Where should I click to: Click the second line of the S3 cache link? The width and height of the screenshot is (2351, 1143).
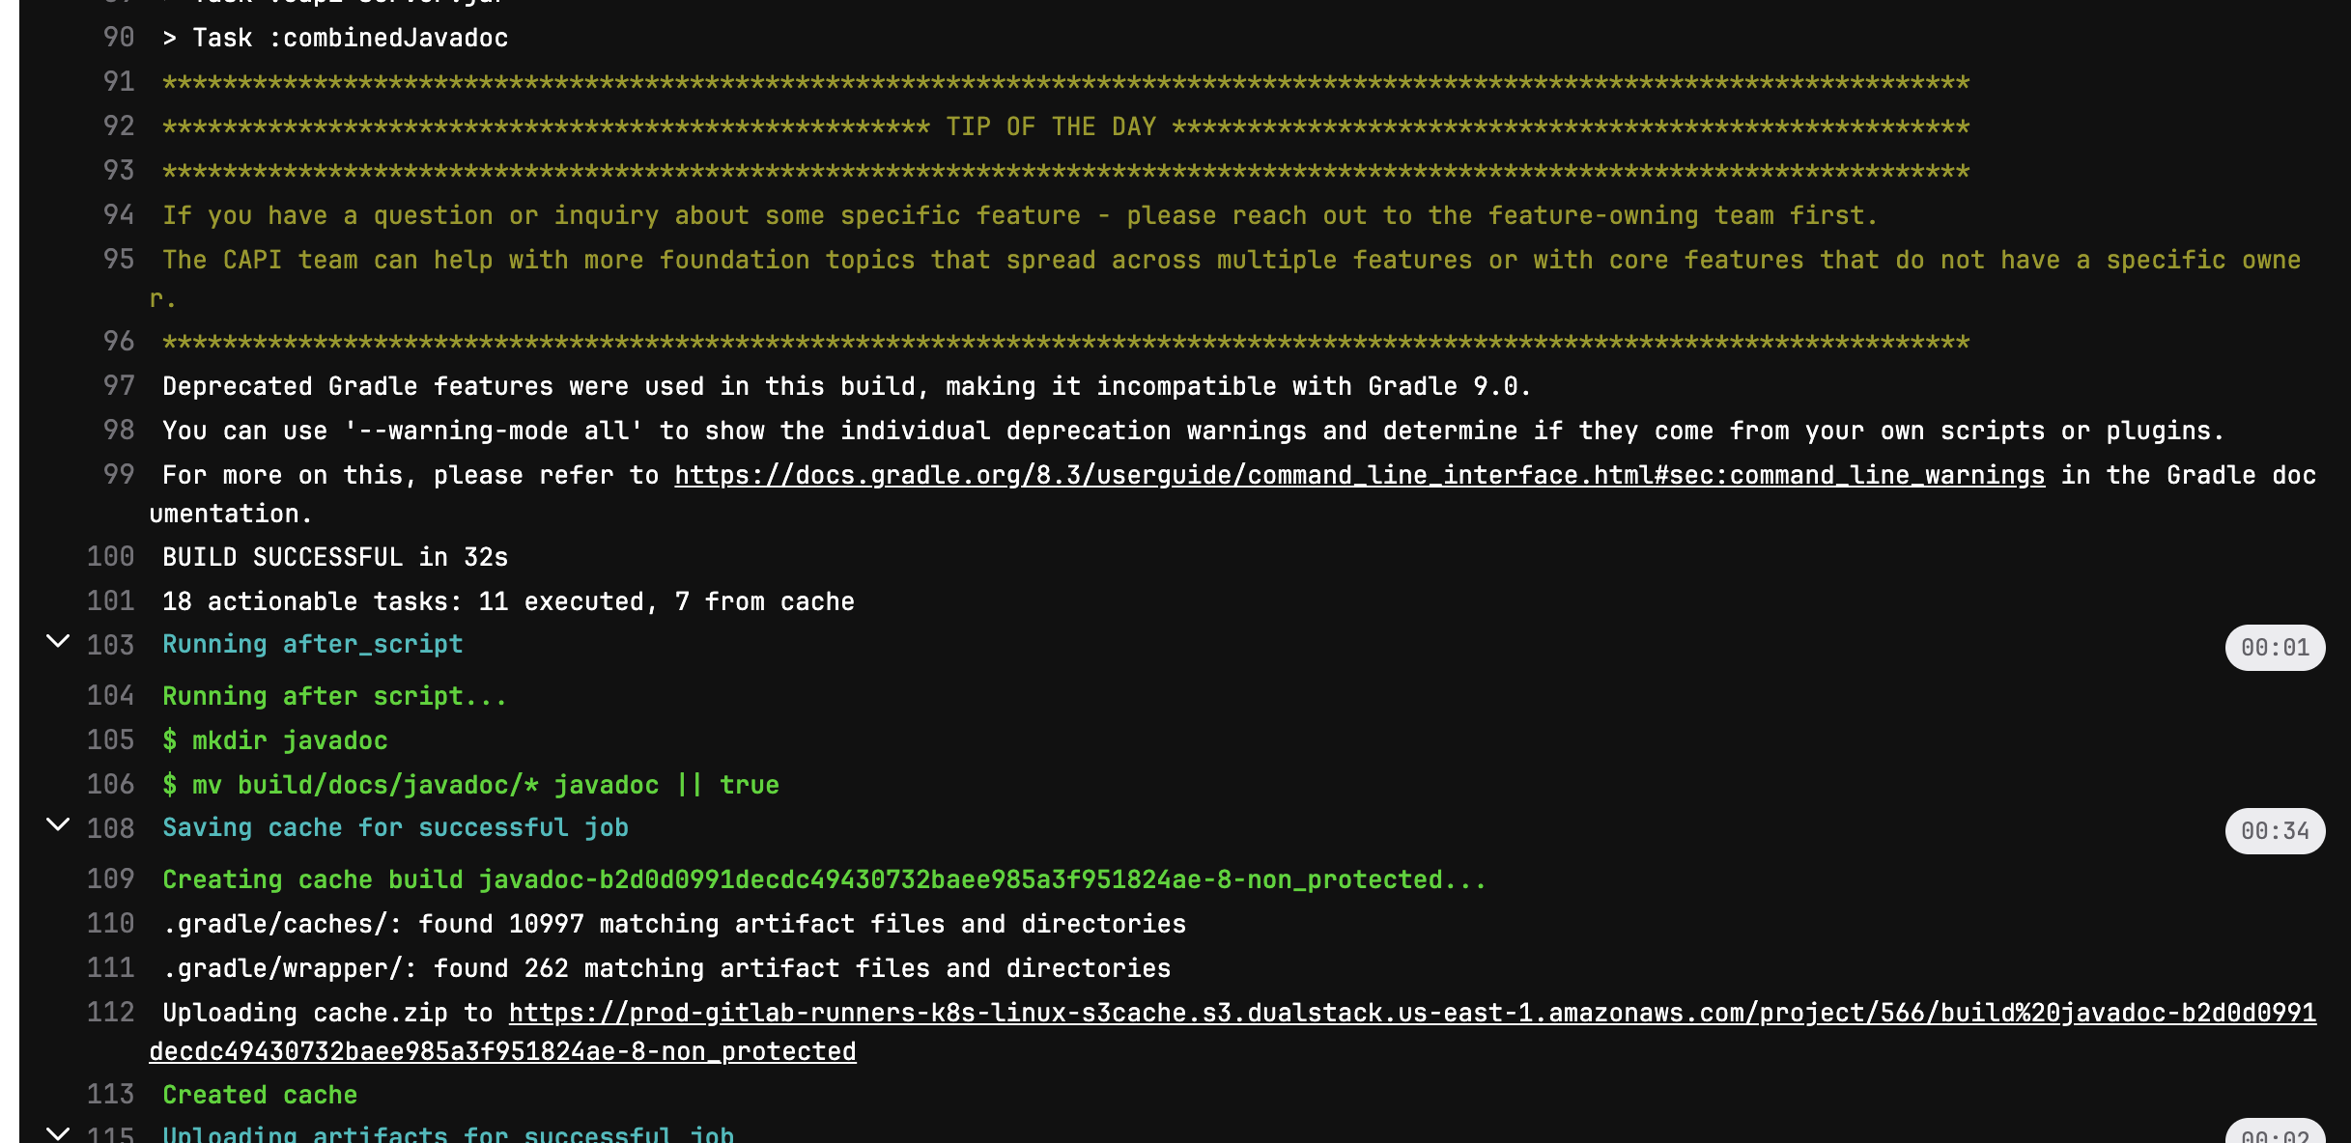point(502,1051)
